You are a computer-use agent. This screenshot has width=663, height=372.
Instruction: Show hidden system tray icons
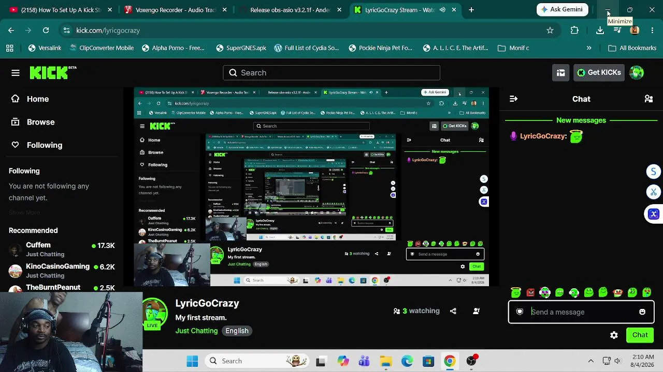click(x=590, y=361)
